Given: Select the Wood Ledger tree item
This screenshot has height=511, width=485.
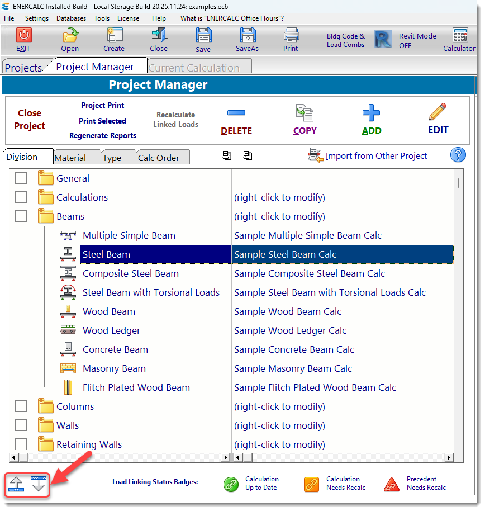Looking at the screenshot, I should coord(111,331).
